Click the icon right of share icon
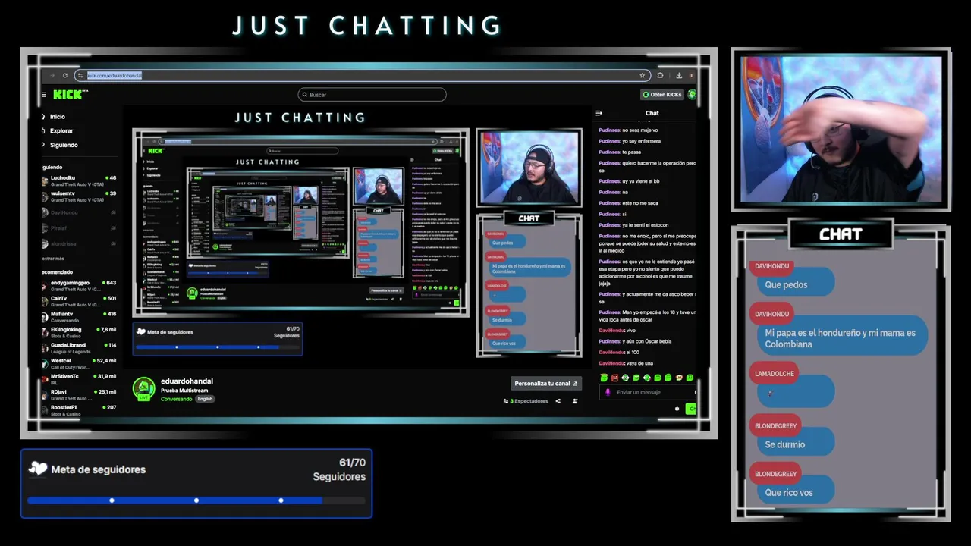971x546 pixels. (574, 401)
